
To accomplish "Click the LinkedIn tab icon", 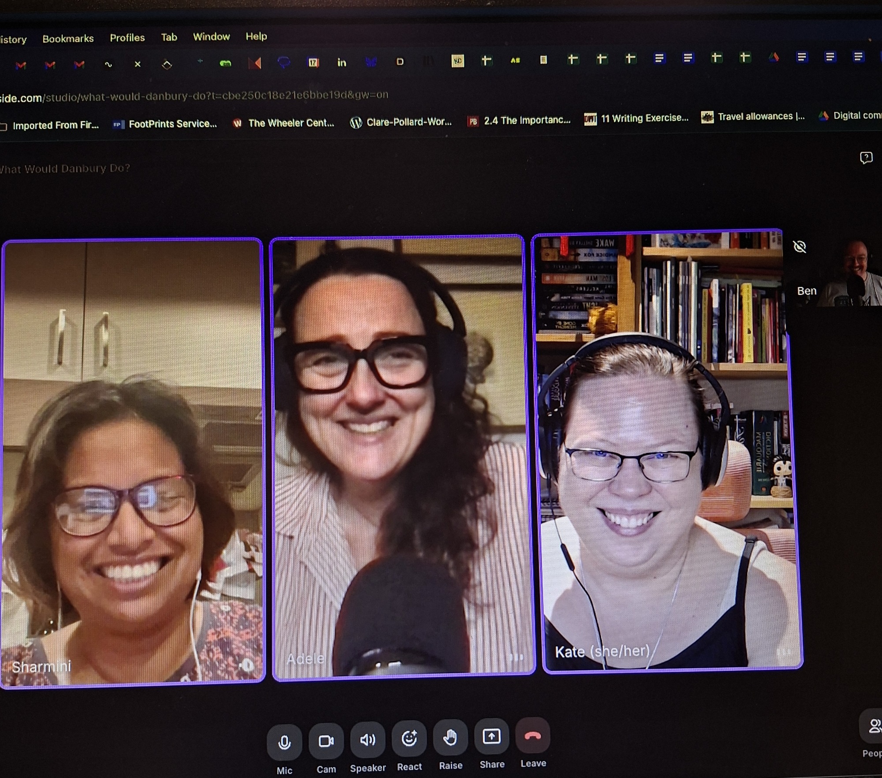I will (x=342, y=63).
